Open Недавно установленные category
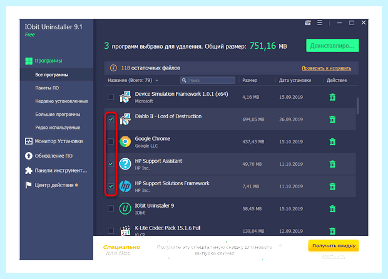This screenshot has width=388, height=279. click(x=61, y=101)
